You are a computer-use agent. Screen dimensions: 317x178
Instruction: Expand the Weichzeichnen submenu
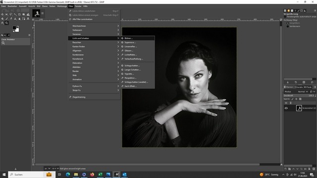point(94,26)
